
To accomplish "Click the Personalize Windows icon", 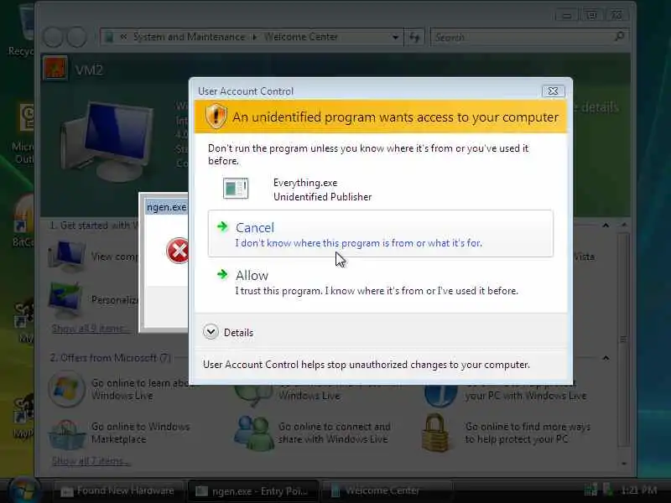I will point(66,299).
